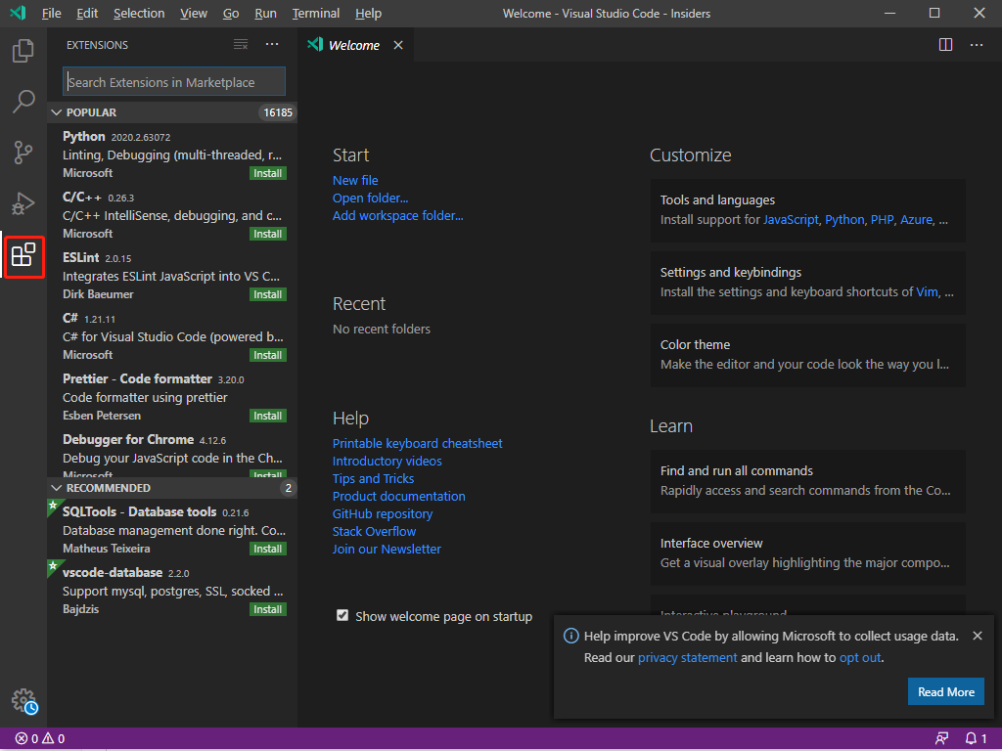Open the Run and Debug view
Viewport: 1002px width, 751px height.
[23, 203]
